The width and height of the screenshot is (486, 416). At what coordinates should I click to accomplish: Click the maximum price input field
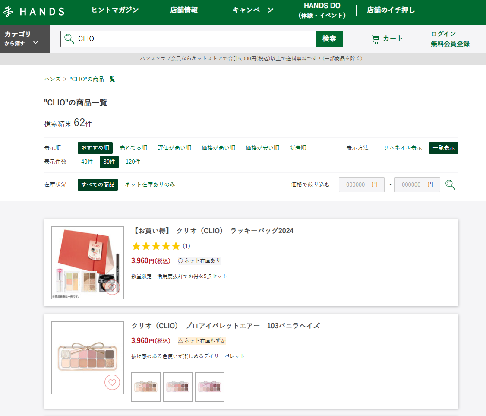click(x=417, y=184)
